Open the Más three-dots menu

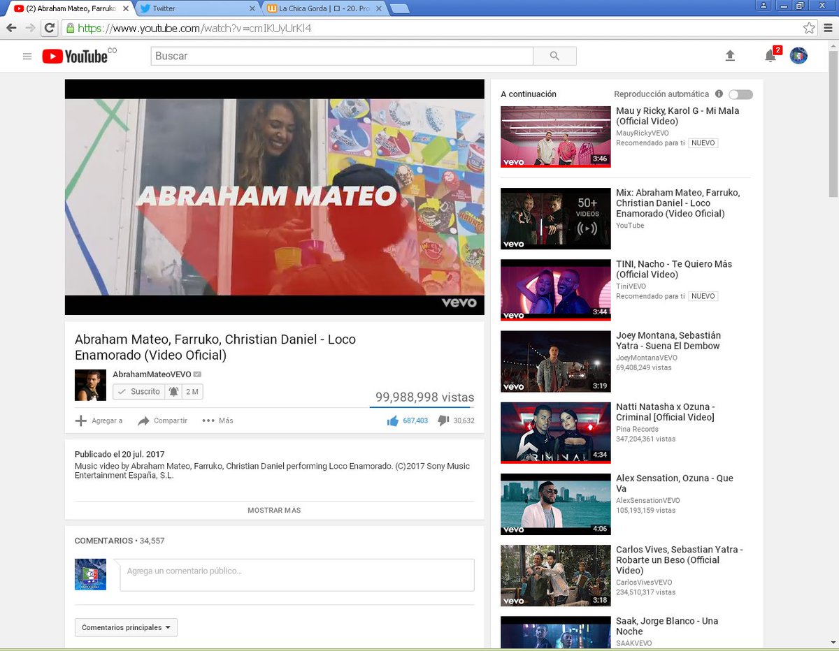(x=217, y=420)
